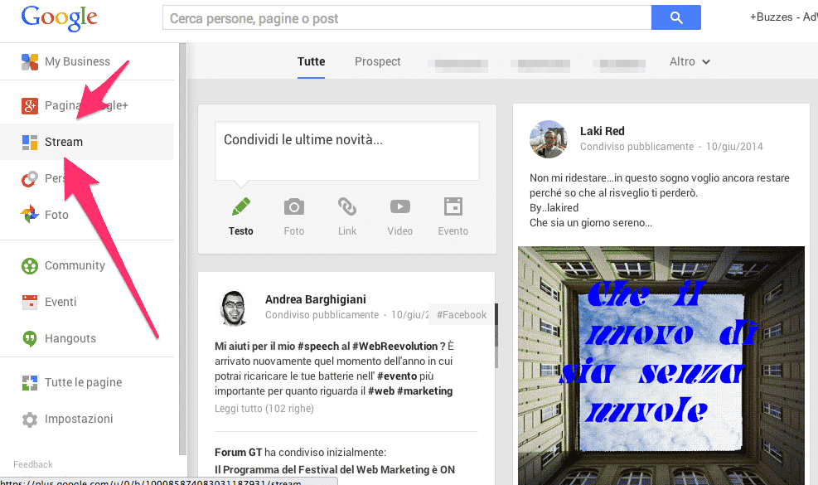Image resolution: width=818 pixels, height=485 pixels.
Task: Choose the camera Foto icon in share box
Action: pyautogui.click(x=294, y=206)
